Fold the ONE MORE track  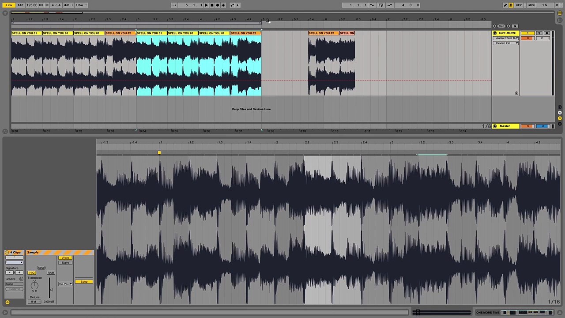tap(495, 33)
